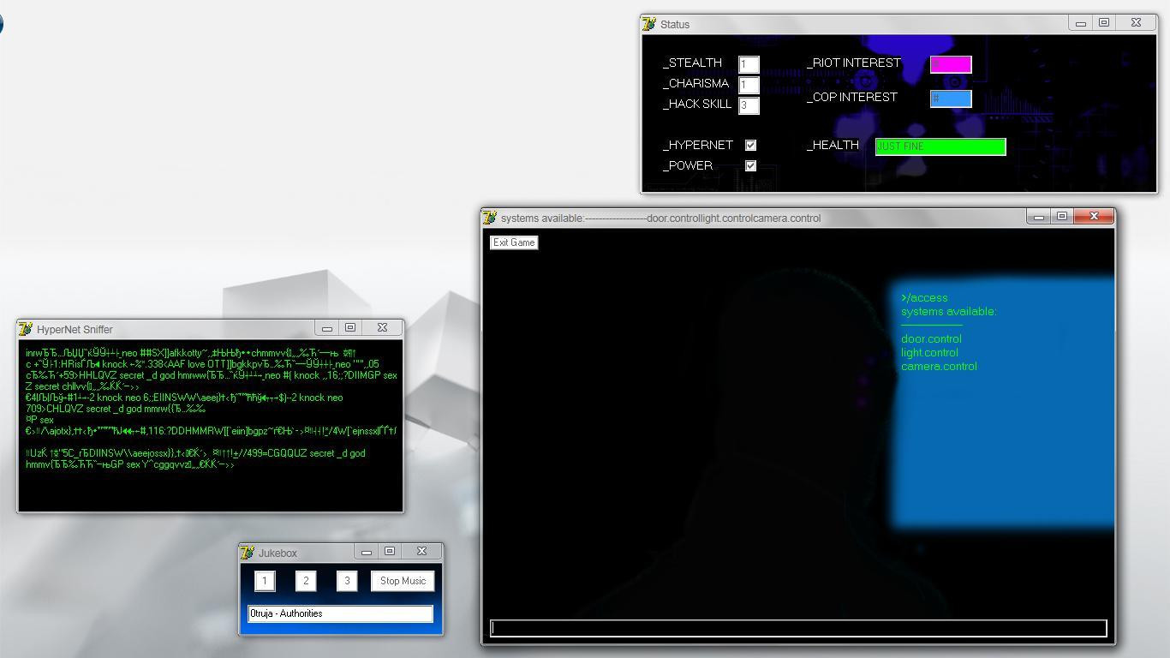Click the _COP INTEREST label
The width and height of the screenshot is (1170, 658).
852,97
